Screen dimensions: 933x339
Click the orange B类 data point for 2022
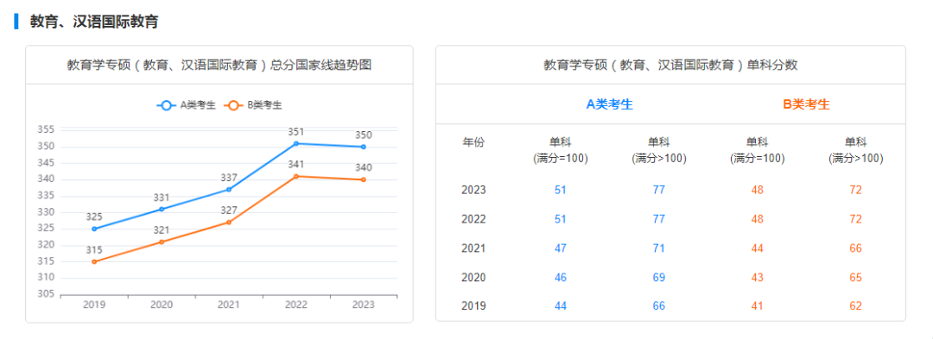[296, 176]
